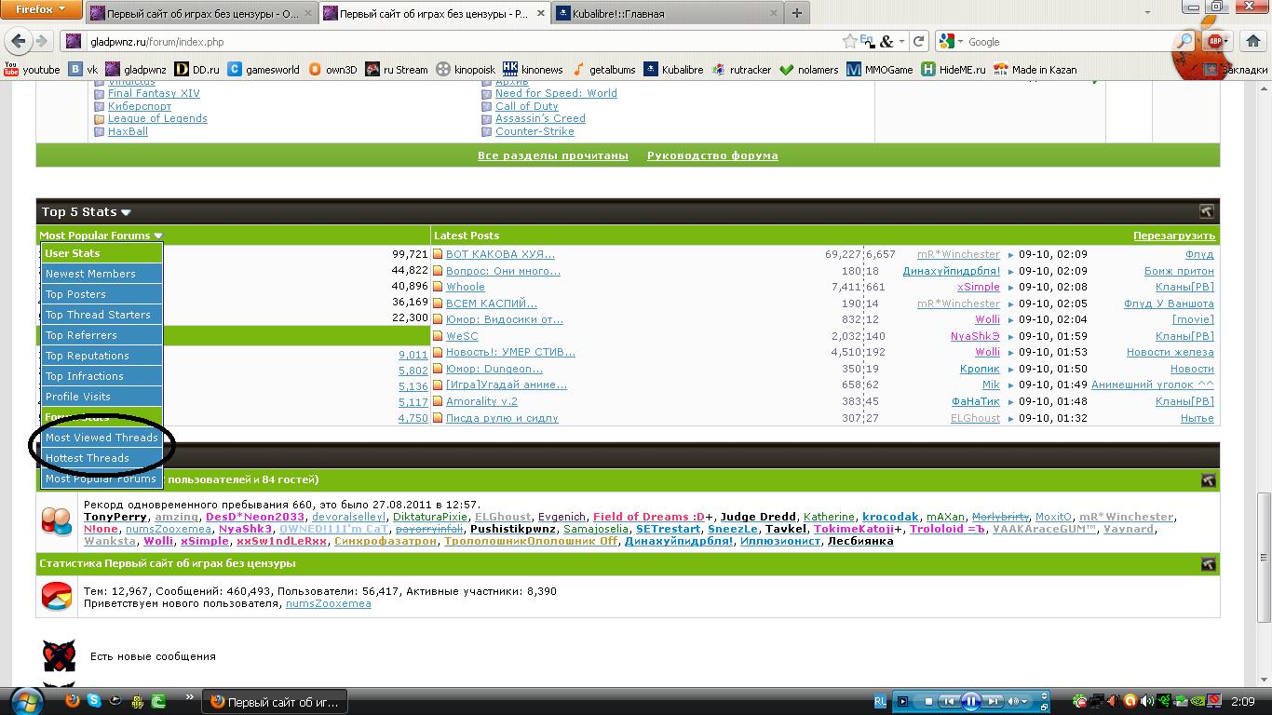This screenshot has width=1272, height=715.
Task: Open the Firefox application menu
Action: [42, 9]
